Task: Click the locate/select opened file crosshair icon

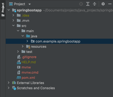Action: 81,4
